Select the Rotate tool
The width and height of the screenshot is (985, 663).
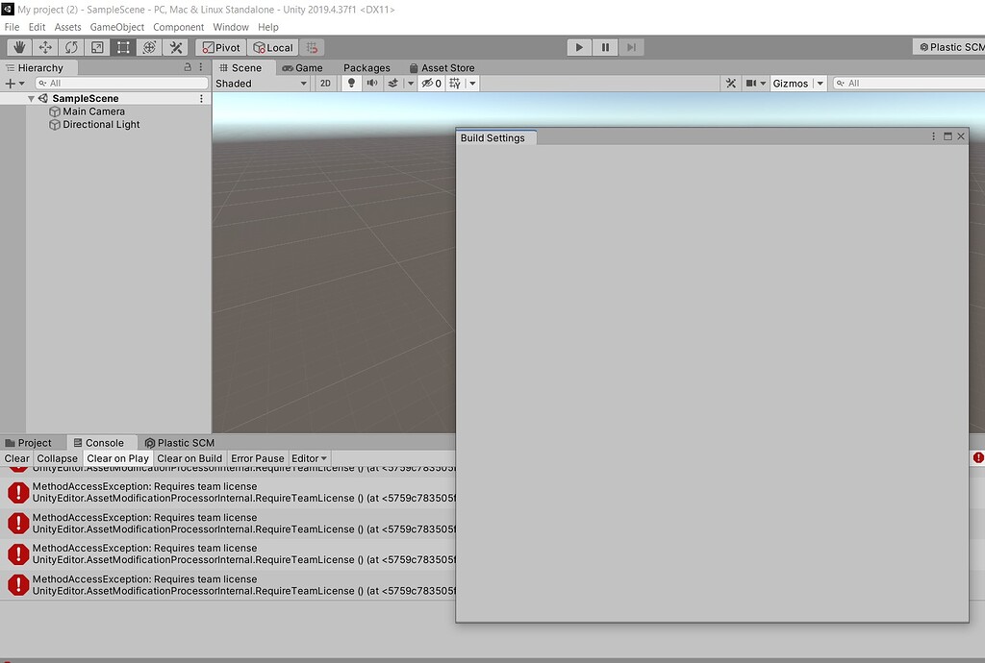(x=70, y=46)
